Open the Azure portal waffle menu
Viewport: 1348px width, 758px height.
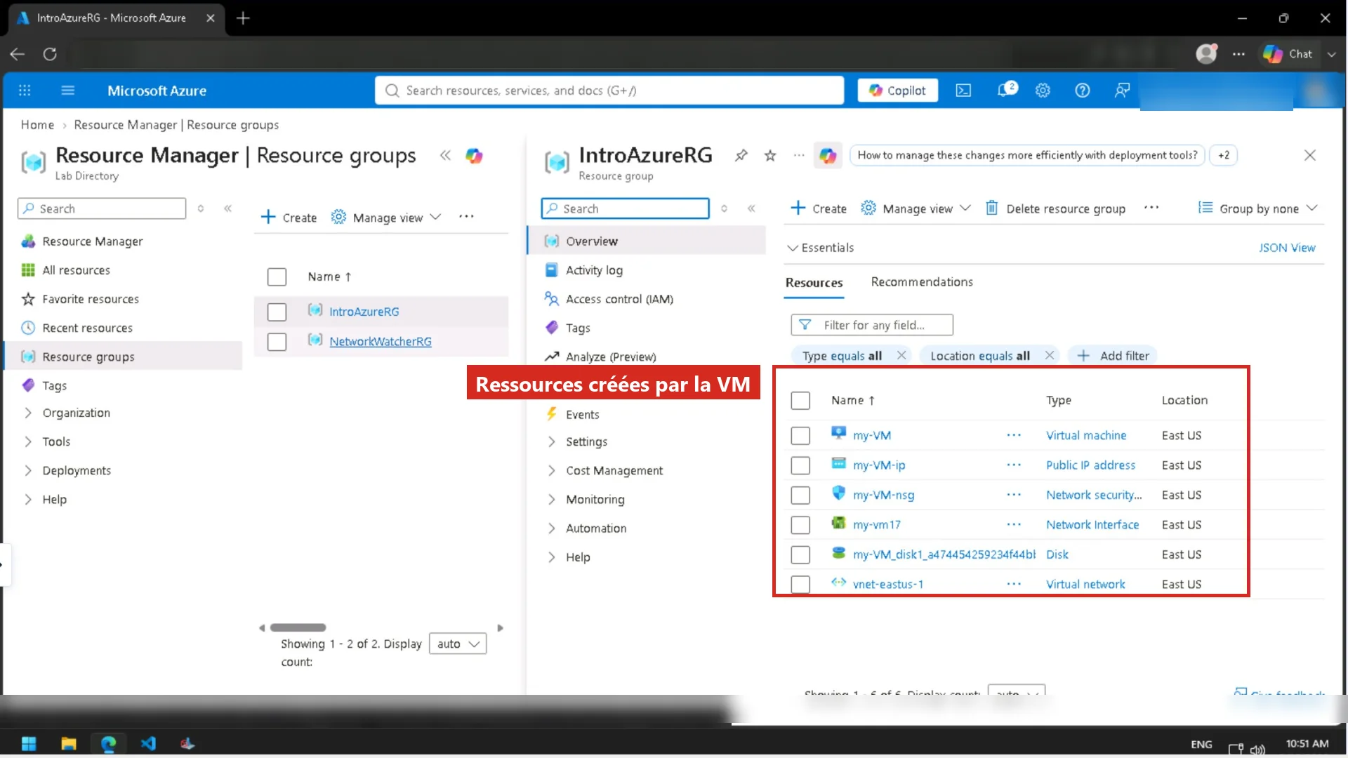(x=25, y=91)
